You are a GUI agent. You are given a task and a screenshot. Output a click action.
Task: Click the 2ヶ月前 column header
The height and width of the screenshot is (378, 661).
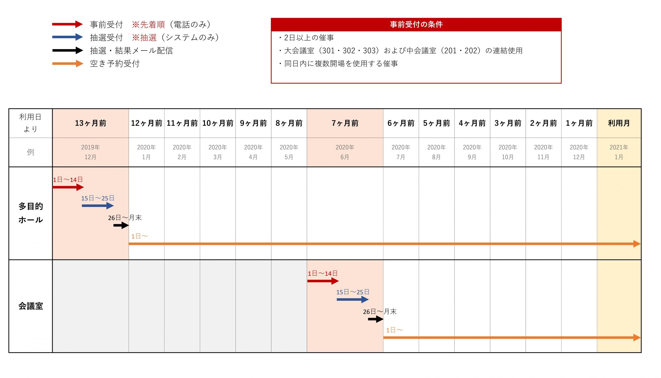[544, 123]
